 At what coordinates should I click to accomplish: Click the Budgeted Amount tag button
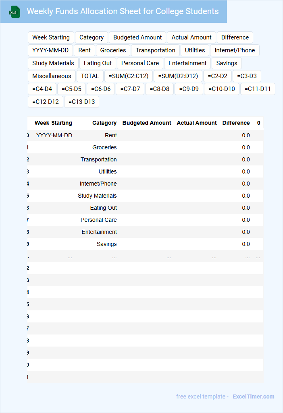[137, 37]
